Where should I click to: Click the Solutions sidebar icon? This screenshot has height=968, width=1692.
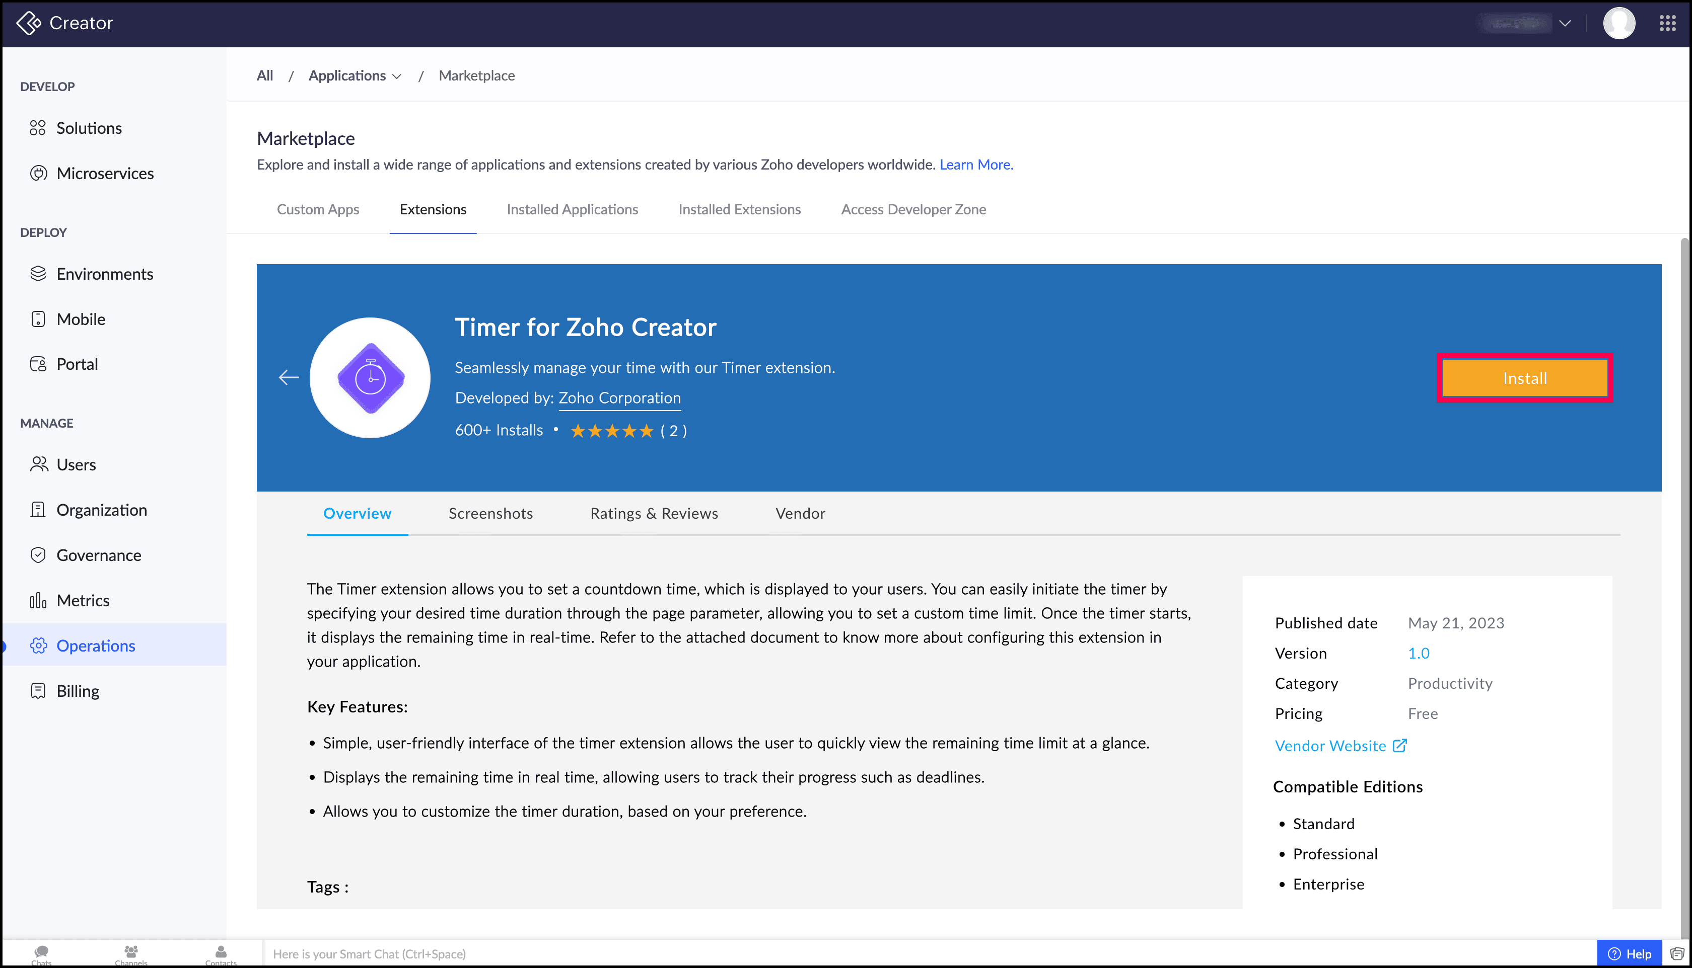(x=38, y=128)
